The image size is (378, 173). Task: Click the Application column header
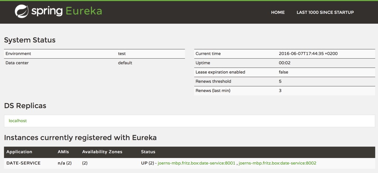click(x=19, y=152)
